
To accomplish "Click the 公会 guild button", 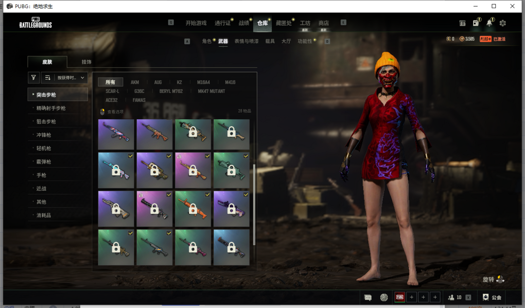I will click(x=496, y=297).
